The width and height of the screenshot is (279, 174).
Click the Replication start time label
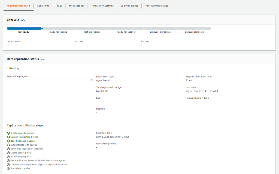[197, 98]
